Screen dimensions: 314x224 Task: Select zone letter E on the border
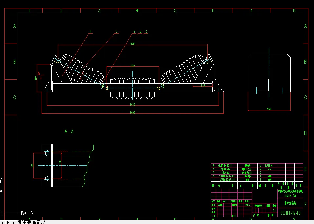coord(305,169)
